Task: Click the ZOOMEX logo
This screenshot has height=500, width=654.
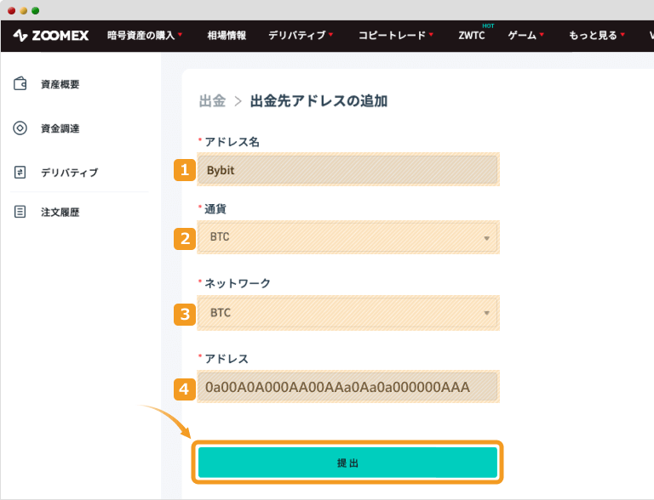Action: [50, 36]
